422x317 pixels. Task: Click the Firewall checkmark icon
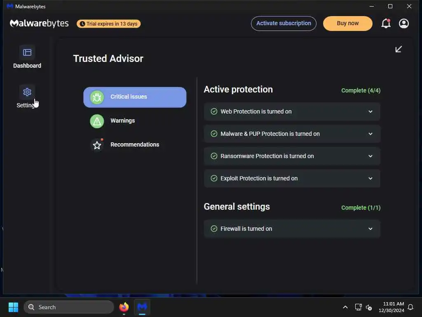tap(214, 229)
